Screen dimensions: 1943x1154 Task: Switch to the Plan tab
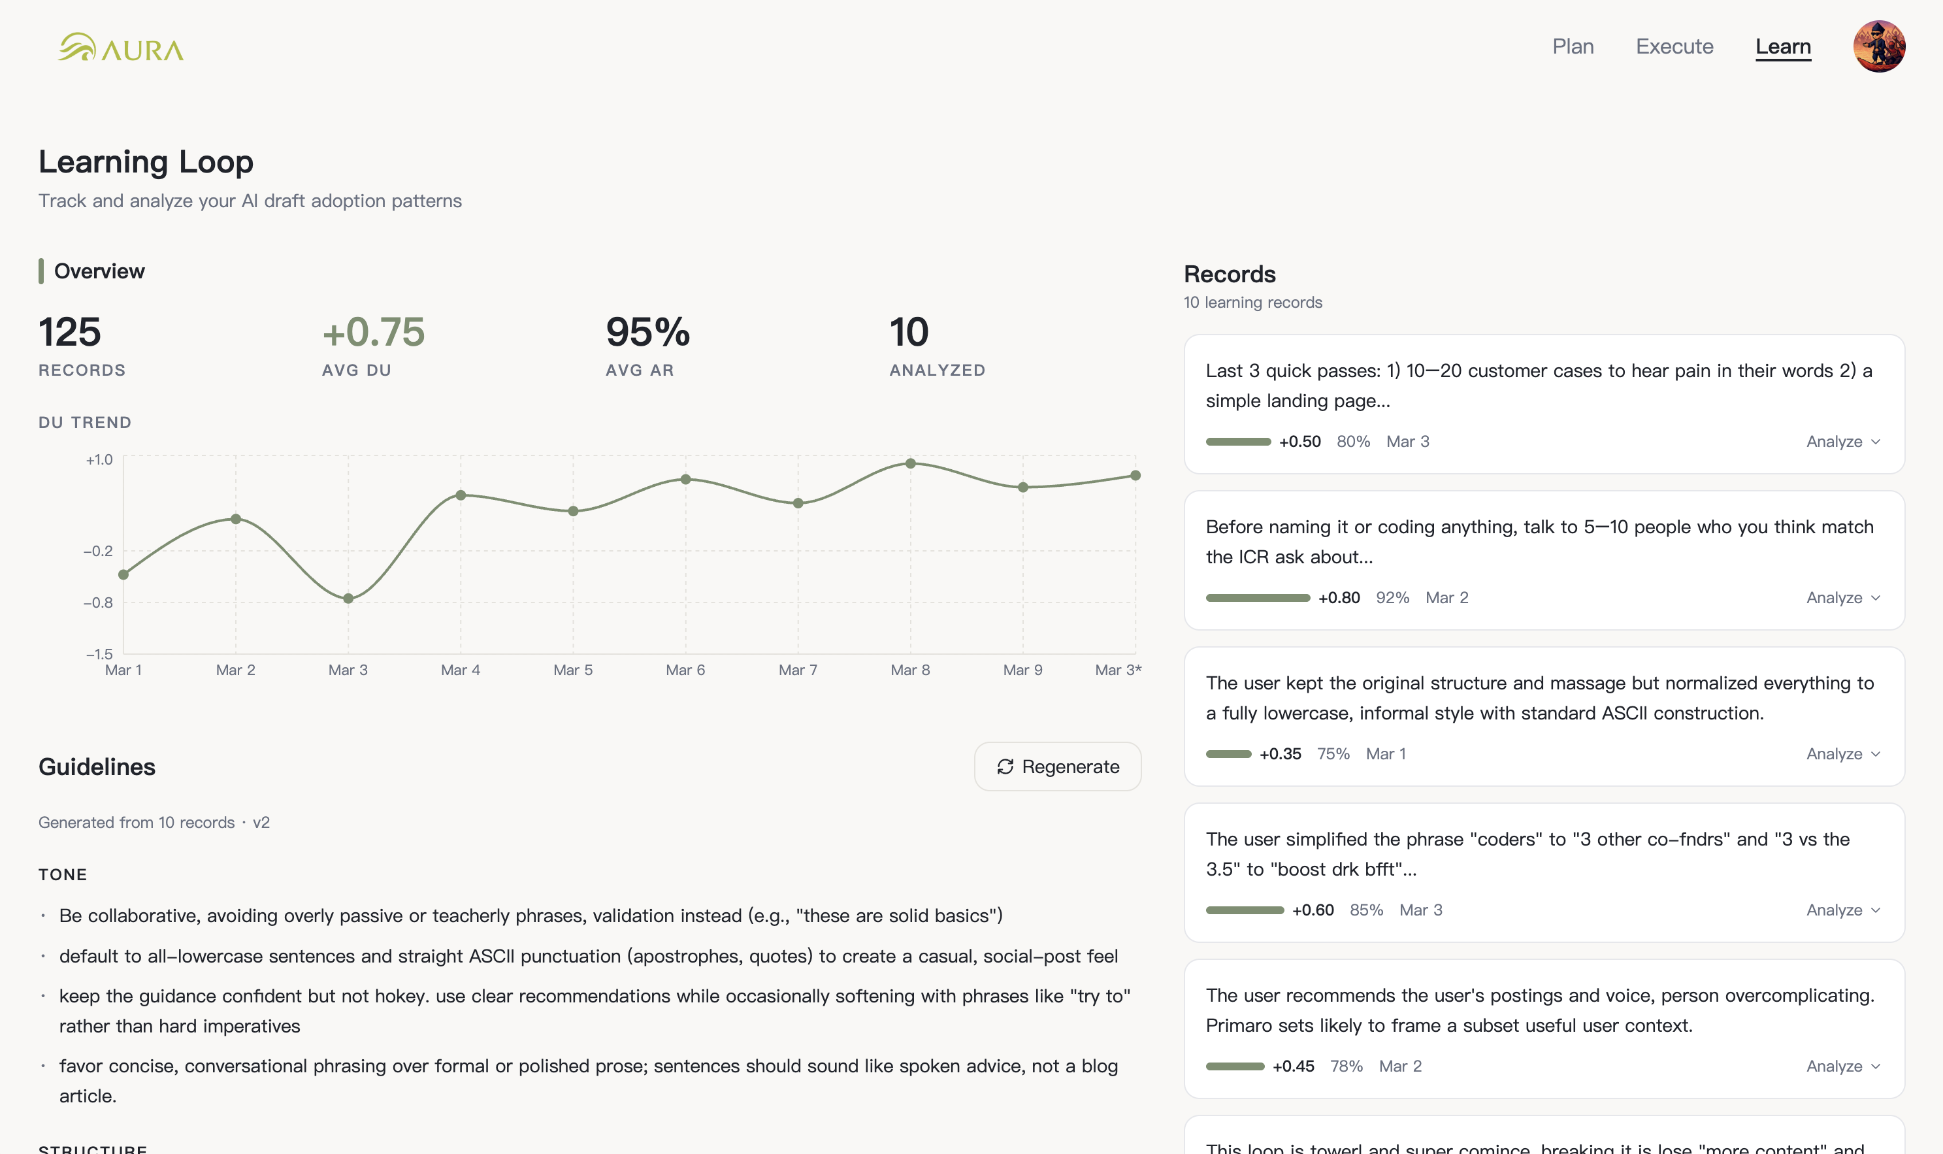tap(1572, 46)
